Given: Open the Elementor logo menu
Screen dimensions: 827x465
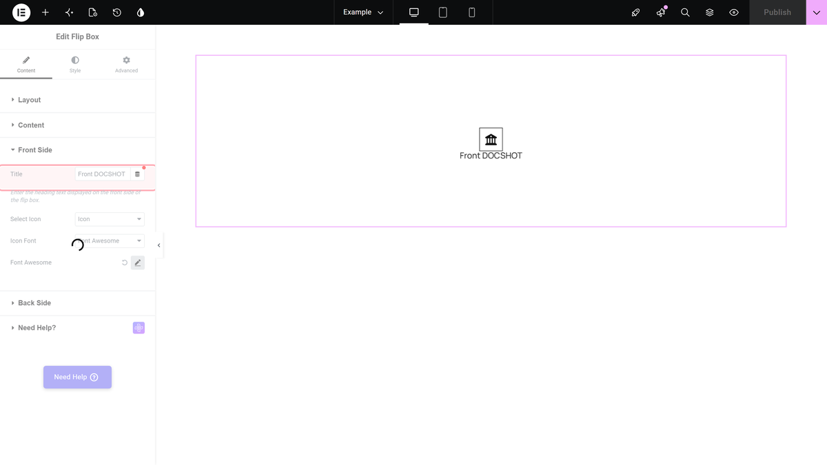Looking at the screenshot, I should [21, 12].
